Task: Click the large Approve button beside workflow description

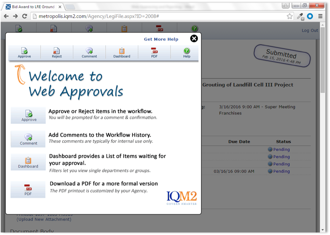Action: 28,116
